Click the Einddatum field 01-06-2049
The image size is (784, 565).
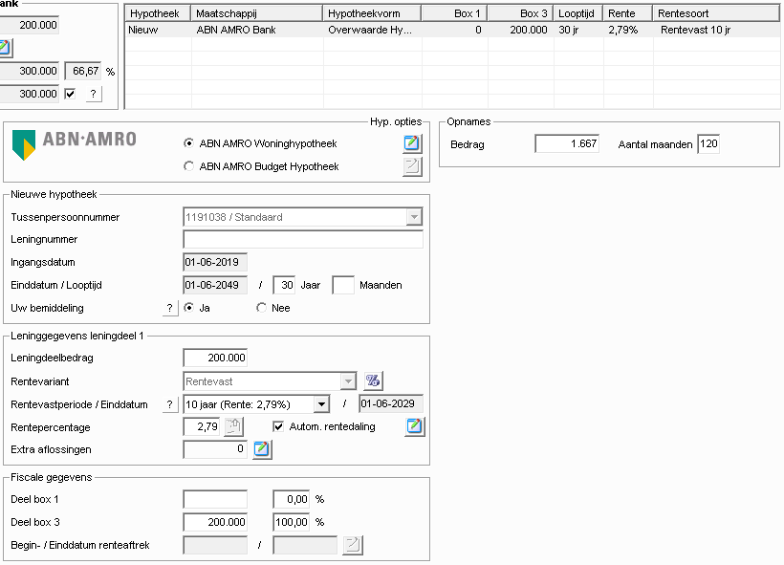[x=215, y=285]
